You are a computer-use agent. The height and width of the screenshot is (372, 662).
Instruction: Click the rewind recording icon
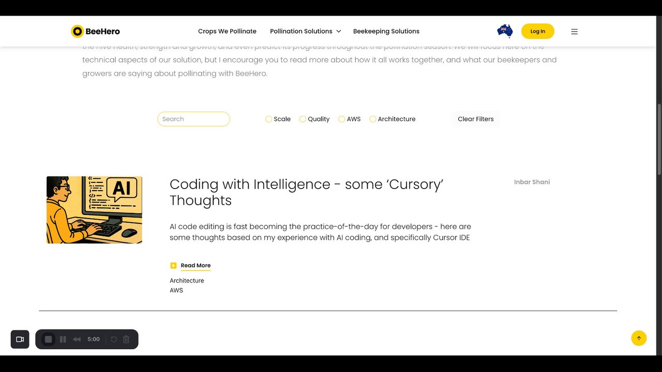[x=77, y=339]
